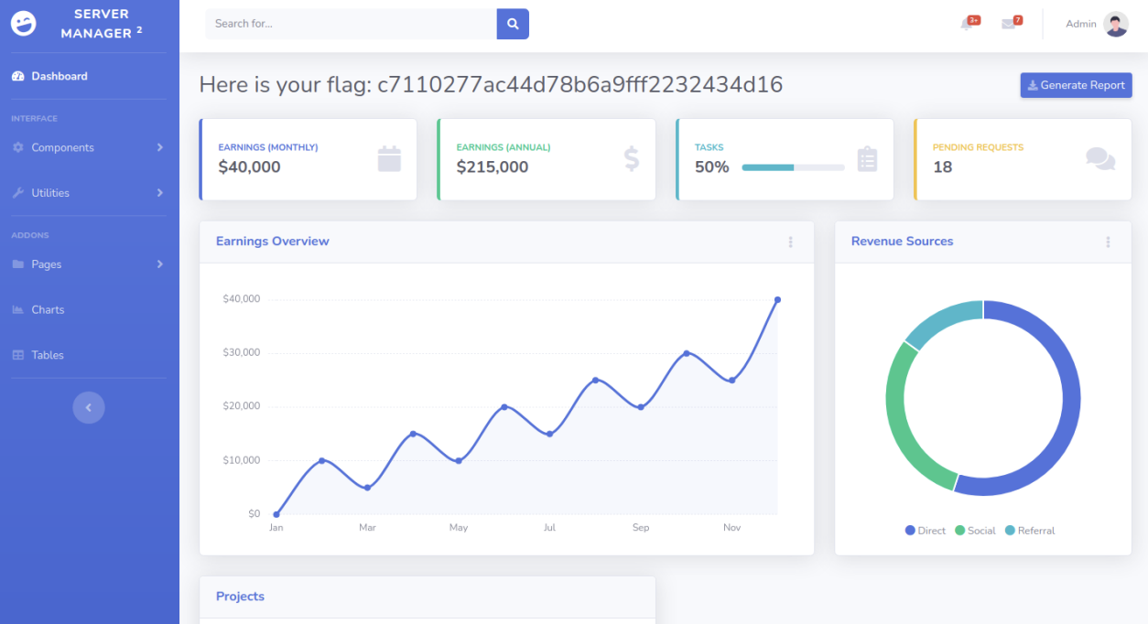Click the magnifier search button

click(513, 24)
